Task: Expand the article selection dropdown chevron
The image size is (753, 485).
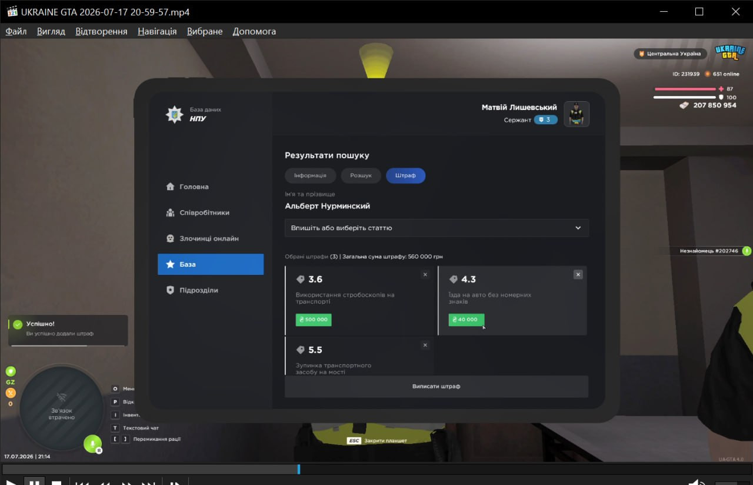Action: coord(578,228)
